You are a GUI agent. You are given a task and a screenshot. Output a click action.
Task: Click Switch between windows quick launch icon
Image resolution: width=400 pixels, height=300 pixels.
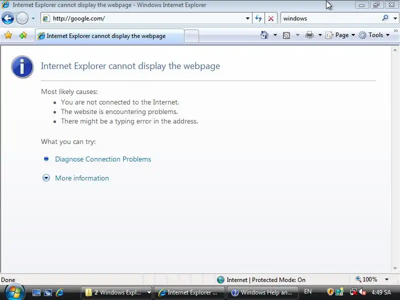48,292
